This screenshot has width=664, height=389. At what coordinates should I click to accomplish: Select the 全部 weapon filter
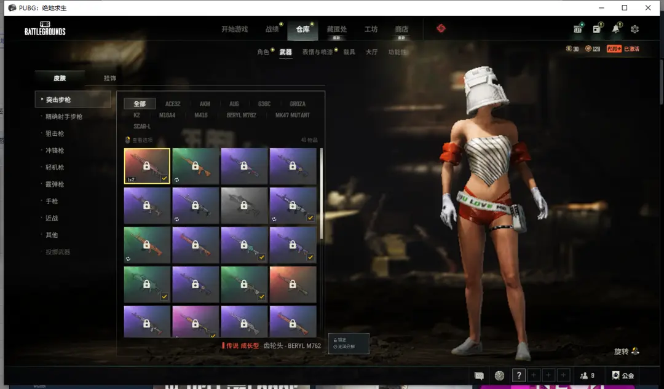pyautogui.click(x=140, y=104)
